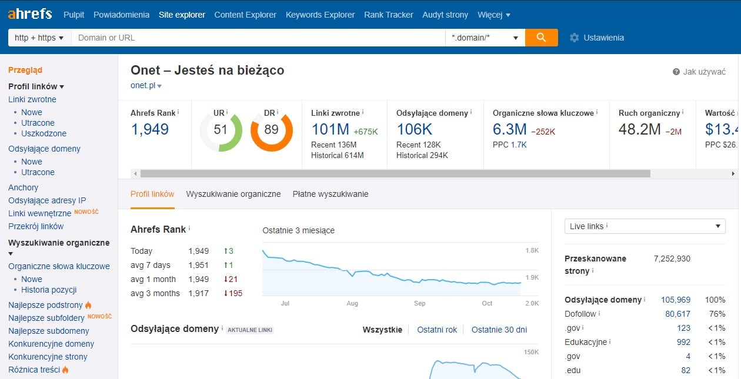Click the horizontal scrollbar right arrow
The height and width of the screenshot is (379, 741).
(x=733, y=174)
